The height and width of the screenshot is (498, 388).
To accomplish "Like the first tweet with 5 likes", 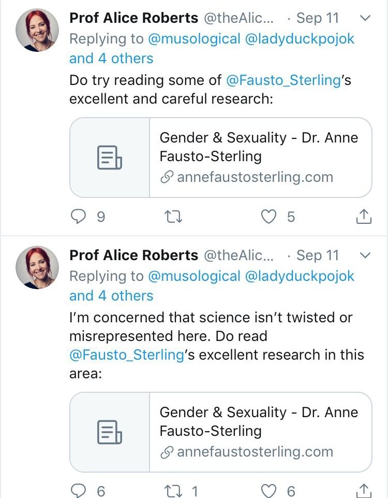I will tap(268, 217).
